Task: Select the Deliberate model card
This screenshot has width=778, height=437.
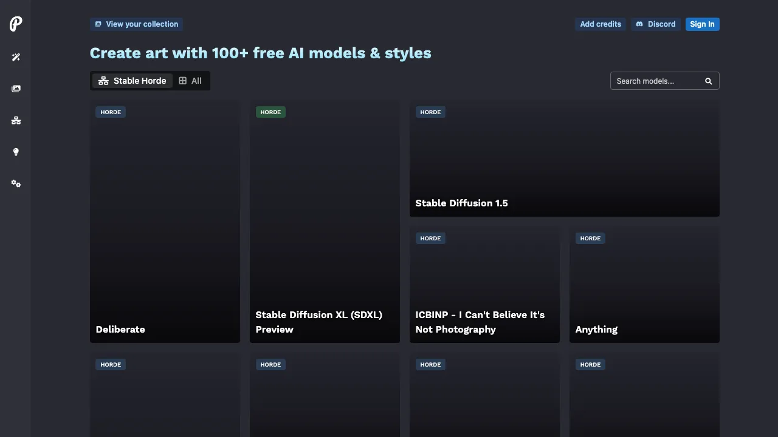Action: (165, 222)
